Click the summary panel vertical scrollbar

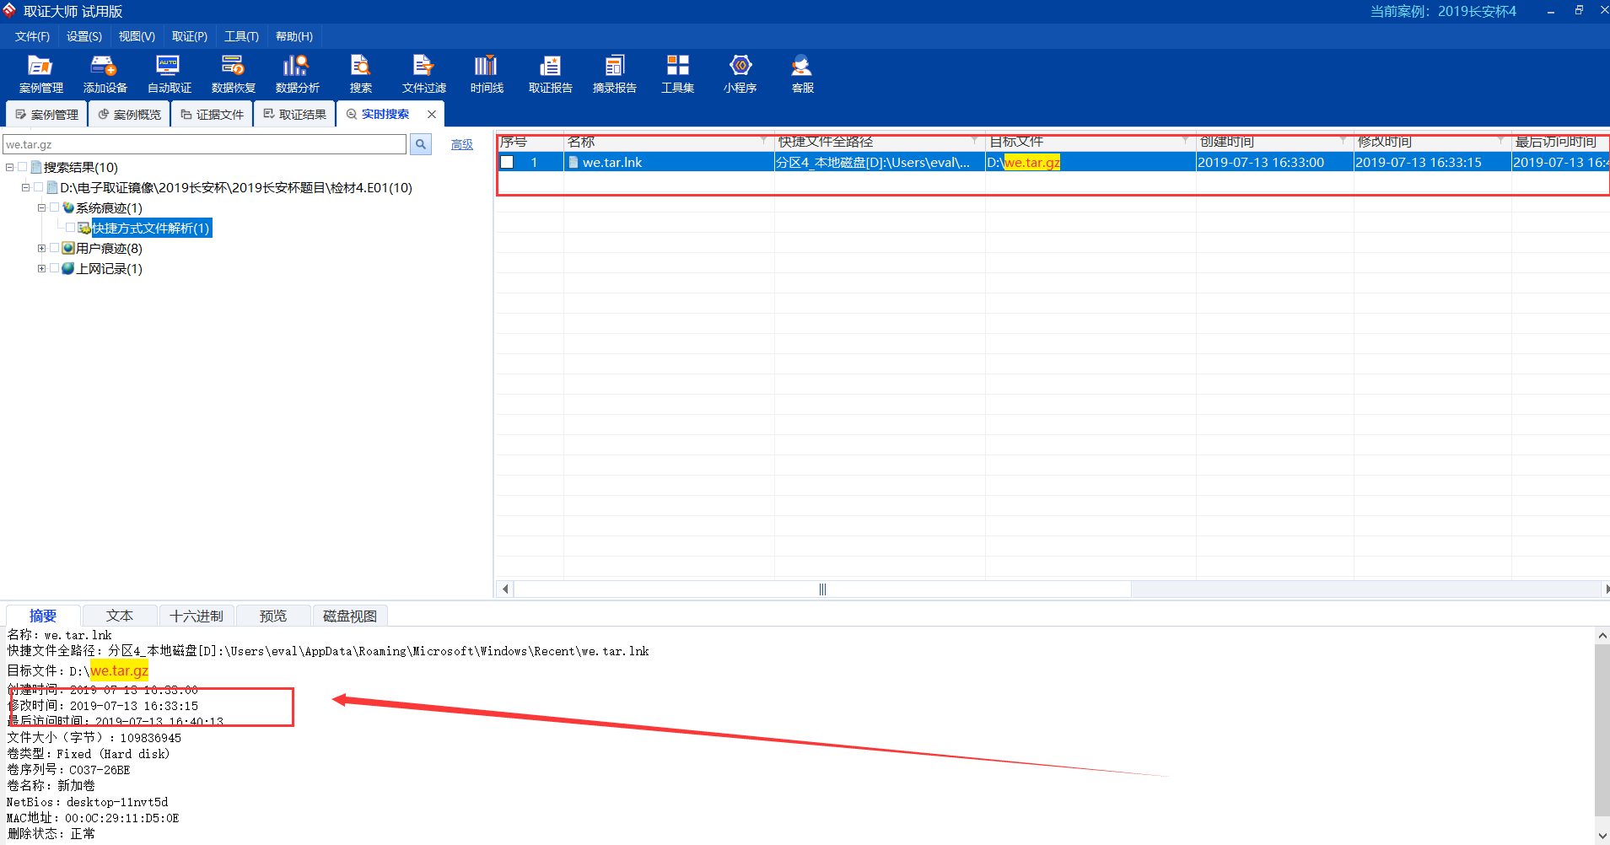pyautogui.click(x=1602, y=730)
